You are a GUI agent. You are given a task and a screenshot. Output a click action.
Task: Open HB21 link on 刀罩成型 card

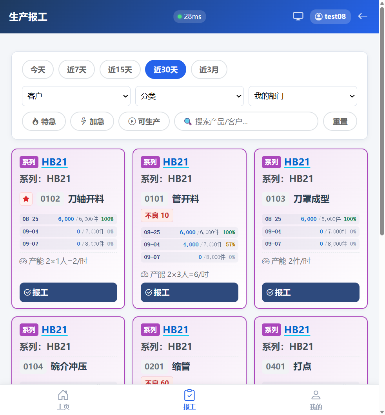pyautogui.click(x=297, y=162)
